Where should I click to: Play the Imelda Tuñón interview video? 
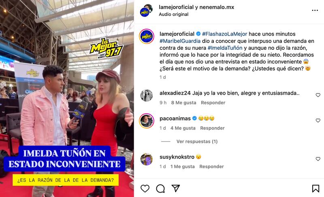67,98
